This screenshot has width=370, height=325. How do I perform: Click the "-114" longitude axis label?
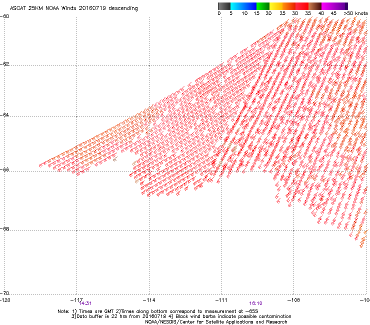(149, 300)
